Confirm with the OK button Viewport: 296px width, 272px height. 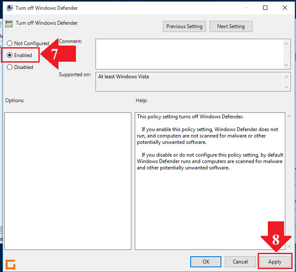click(206, 262)
